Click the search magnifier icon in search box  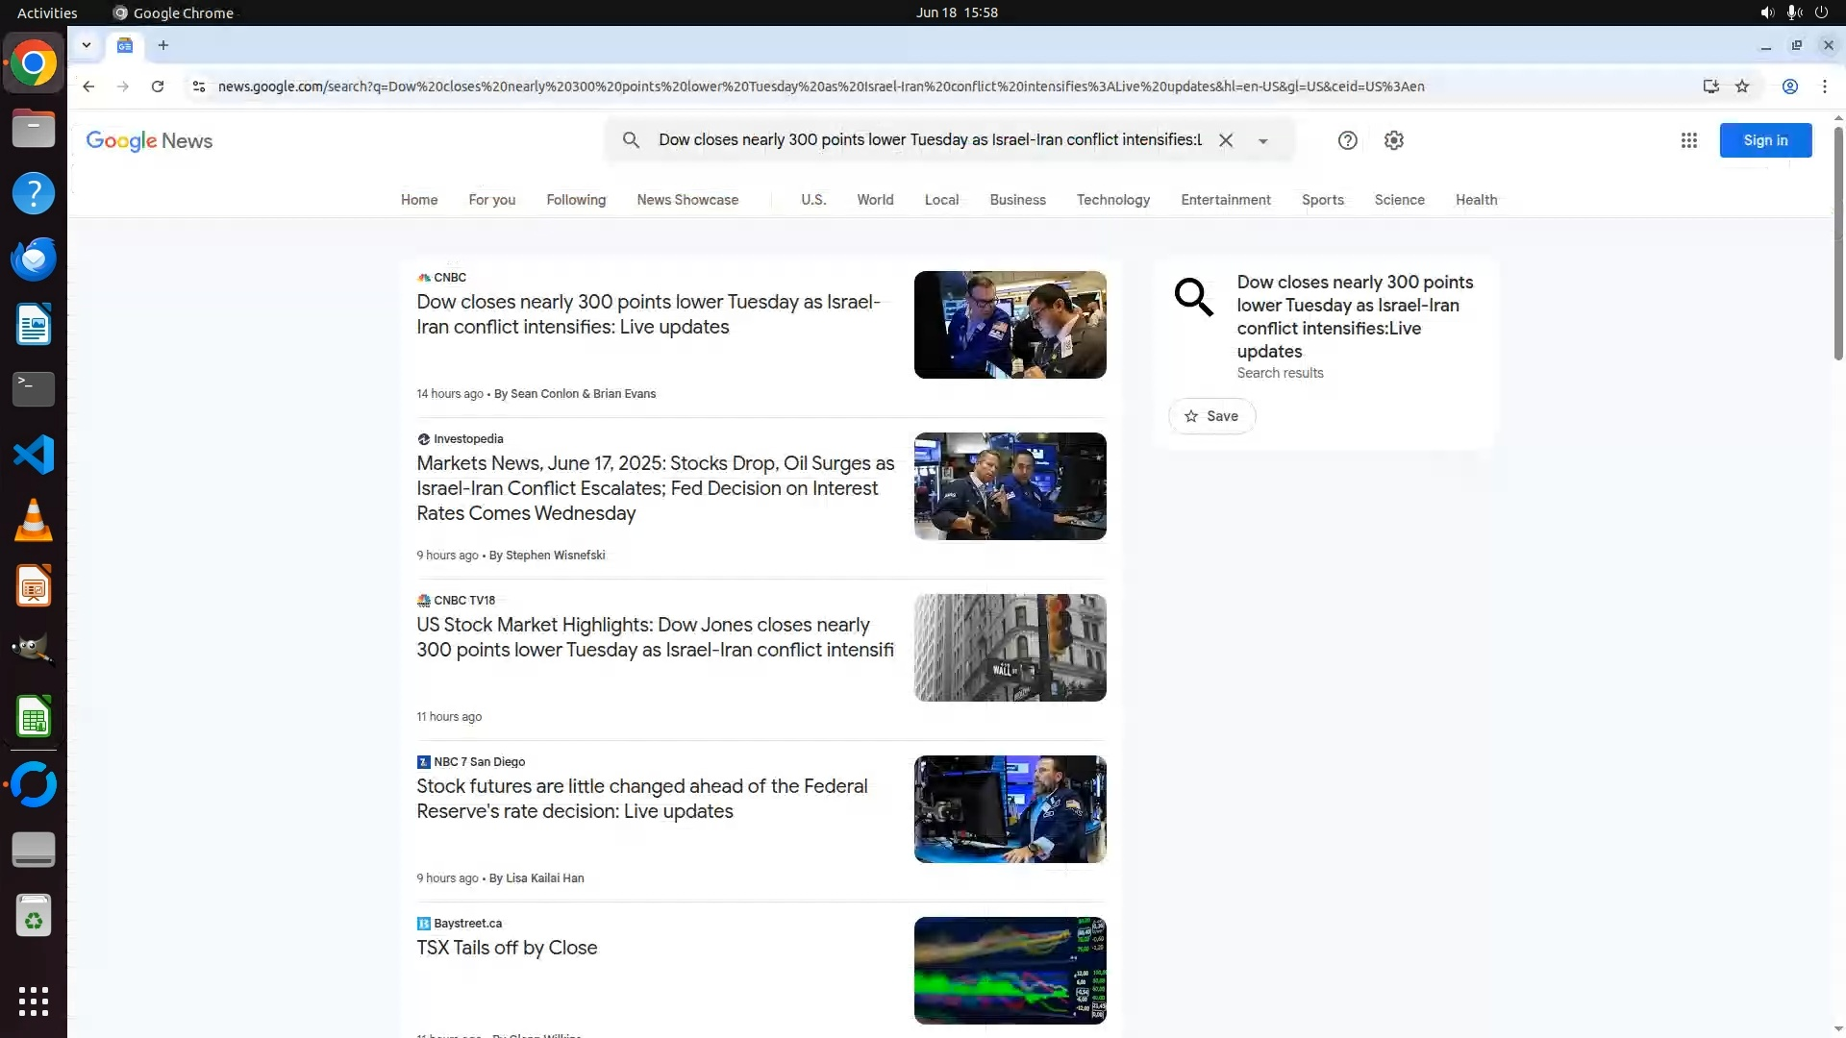click(x=631, y=140)
